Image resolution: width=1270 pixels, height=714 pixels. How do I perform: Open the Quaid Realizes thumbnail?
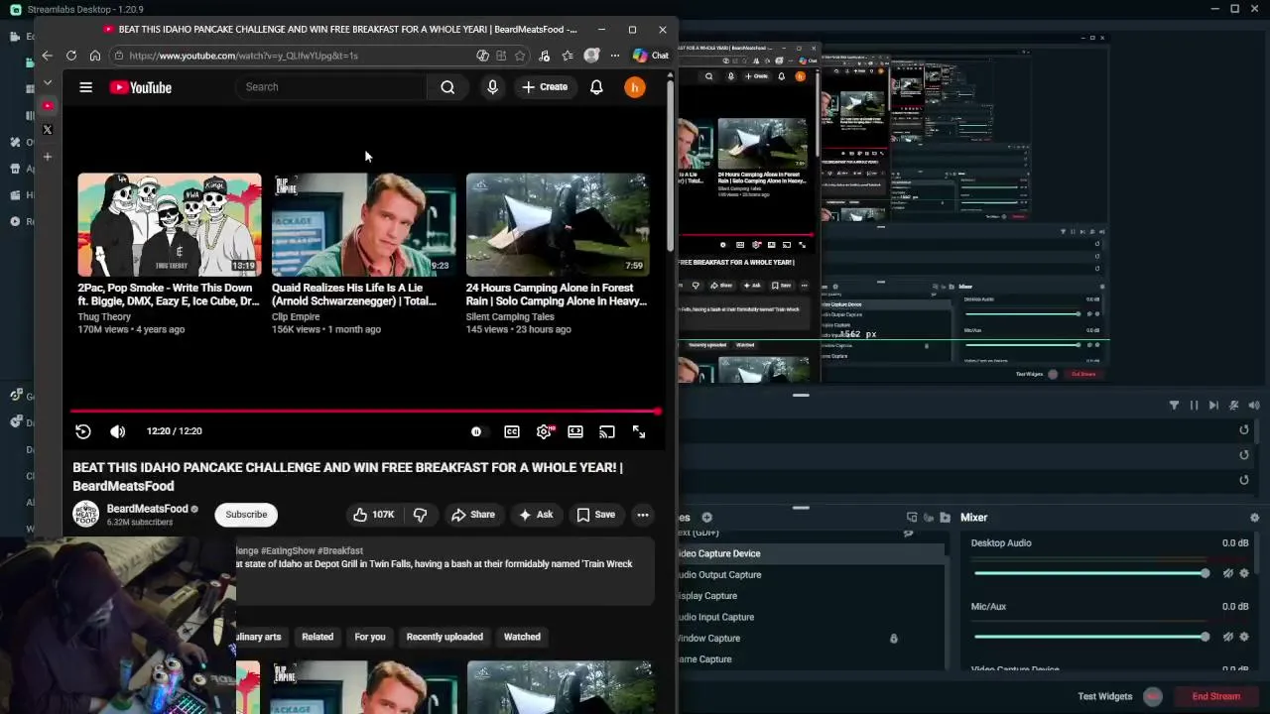363,225
